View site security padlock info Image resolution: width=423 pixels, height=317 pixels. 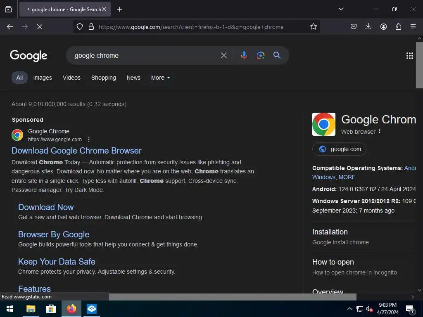[91, 26]
